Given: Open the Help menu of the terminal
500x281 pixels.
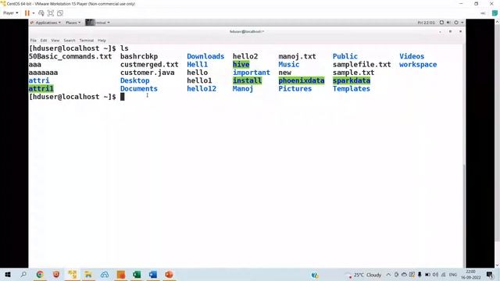Looking at the screenshot, I should point(102,41).
